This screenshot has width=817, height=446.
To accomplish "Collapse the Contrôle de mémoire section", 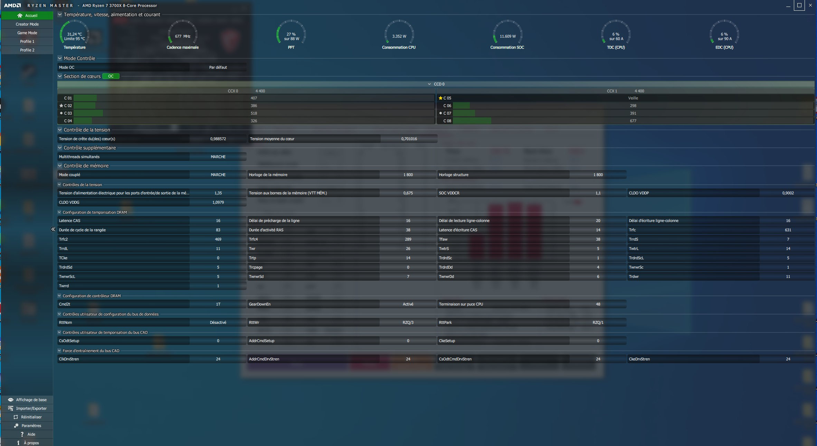I will tap(60, 166).
